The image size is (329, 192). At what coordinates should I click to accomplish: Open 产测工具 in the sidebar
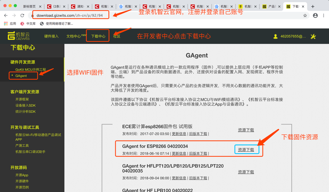pyautogui.click(x=22, y=145)
